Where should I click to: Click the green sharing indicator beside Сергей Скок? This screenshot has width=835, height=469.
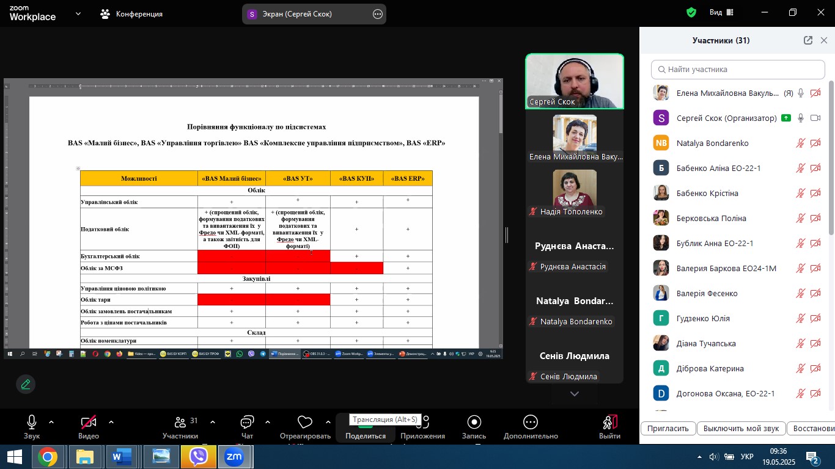[785, 118]
